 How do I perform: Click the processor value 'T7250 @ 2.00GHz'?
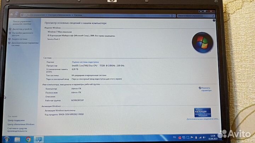pos(107,66)
